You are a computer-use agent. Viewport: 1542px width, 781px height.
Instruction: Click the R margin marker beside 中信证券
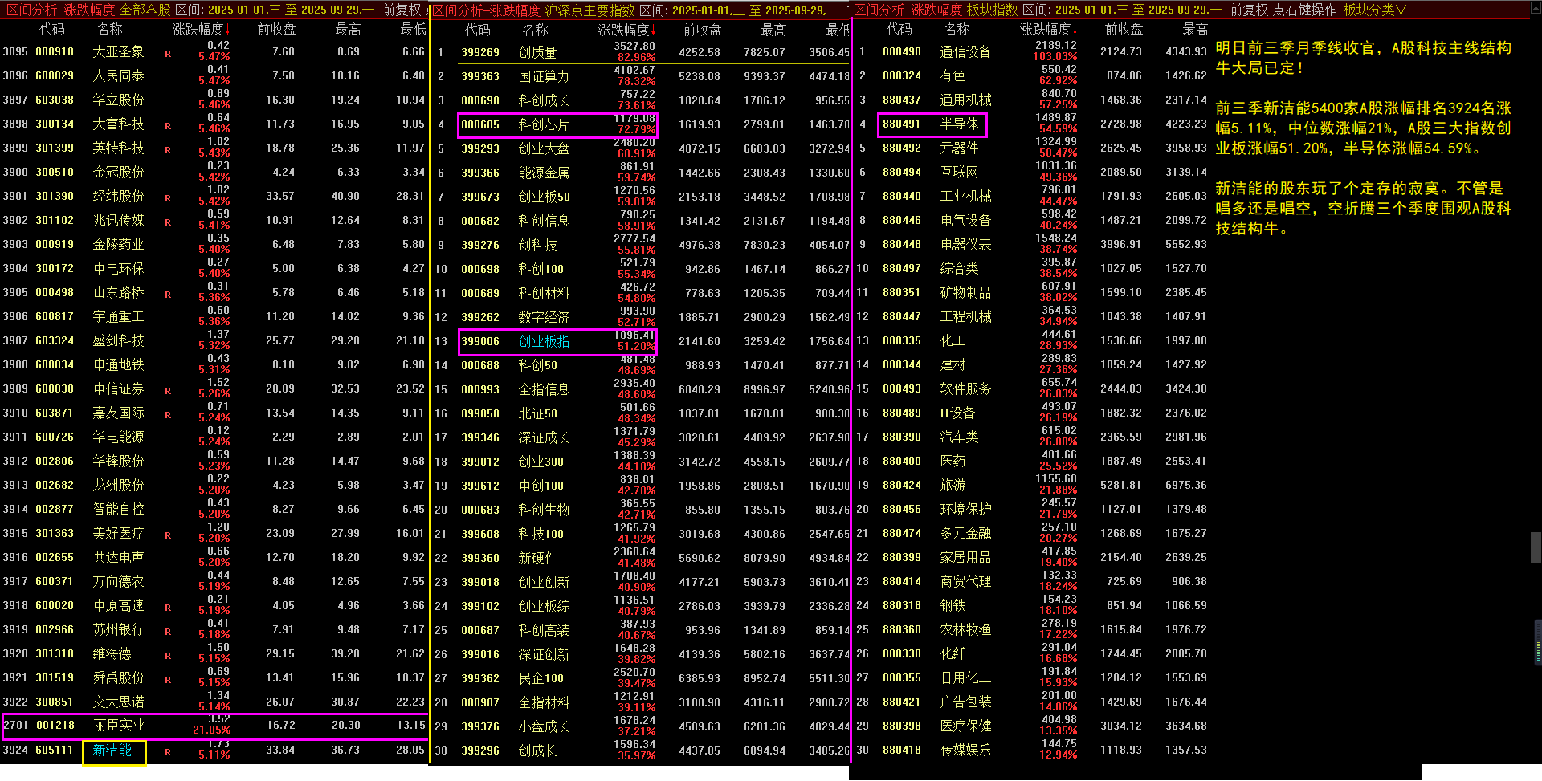tap(168, 391)
